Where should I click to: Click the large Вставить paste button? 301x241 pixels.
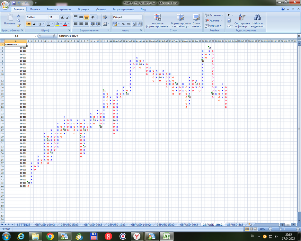tap(10, 20)
